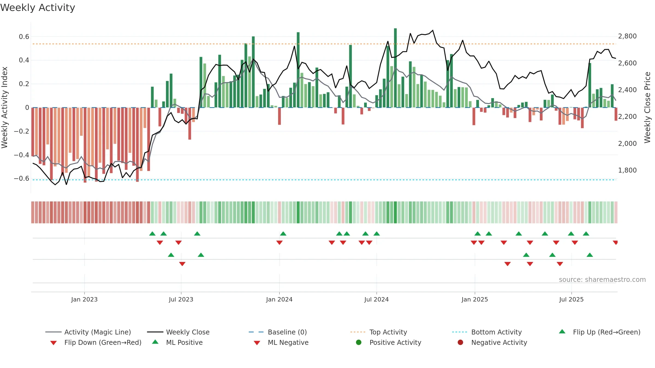Click the −0.6 activity index axis label
The width and height of the screenshot is (655, 368).
coord(22,179)
